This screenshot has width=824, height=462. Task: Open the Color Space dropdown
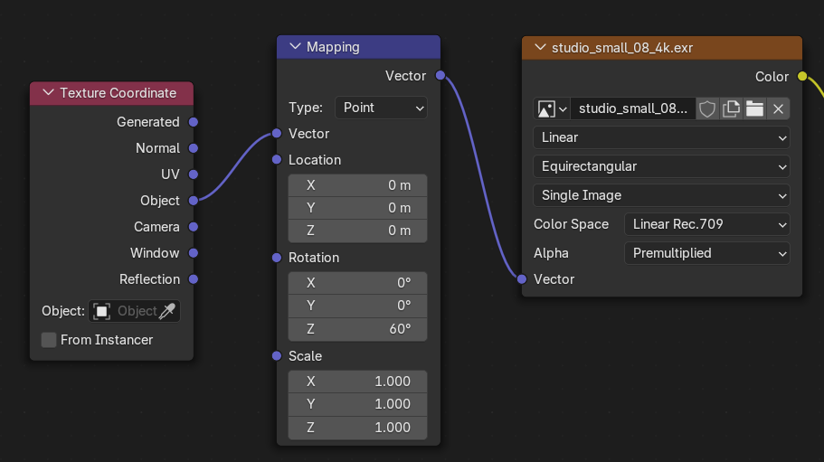(706, 224)
